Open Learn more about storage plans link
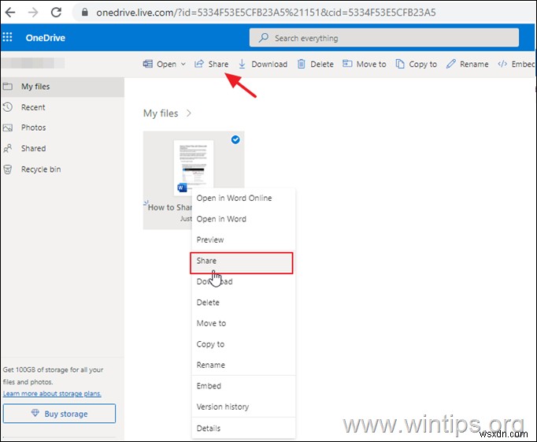Image resolution: width=537 pixels, height=442 pixels. click(x=52, y=393)
